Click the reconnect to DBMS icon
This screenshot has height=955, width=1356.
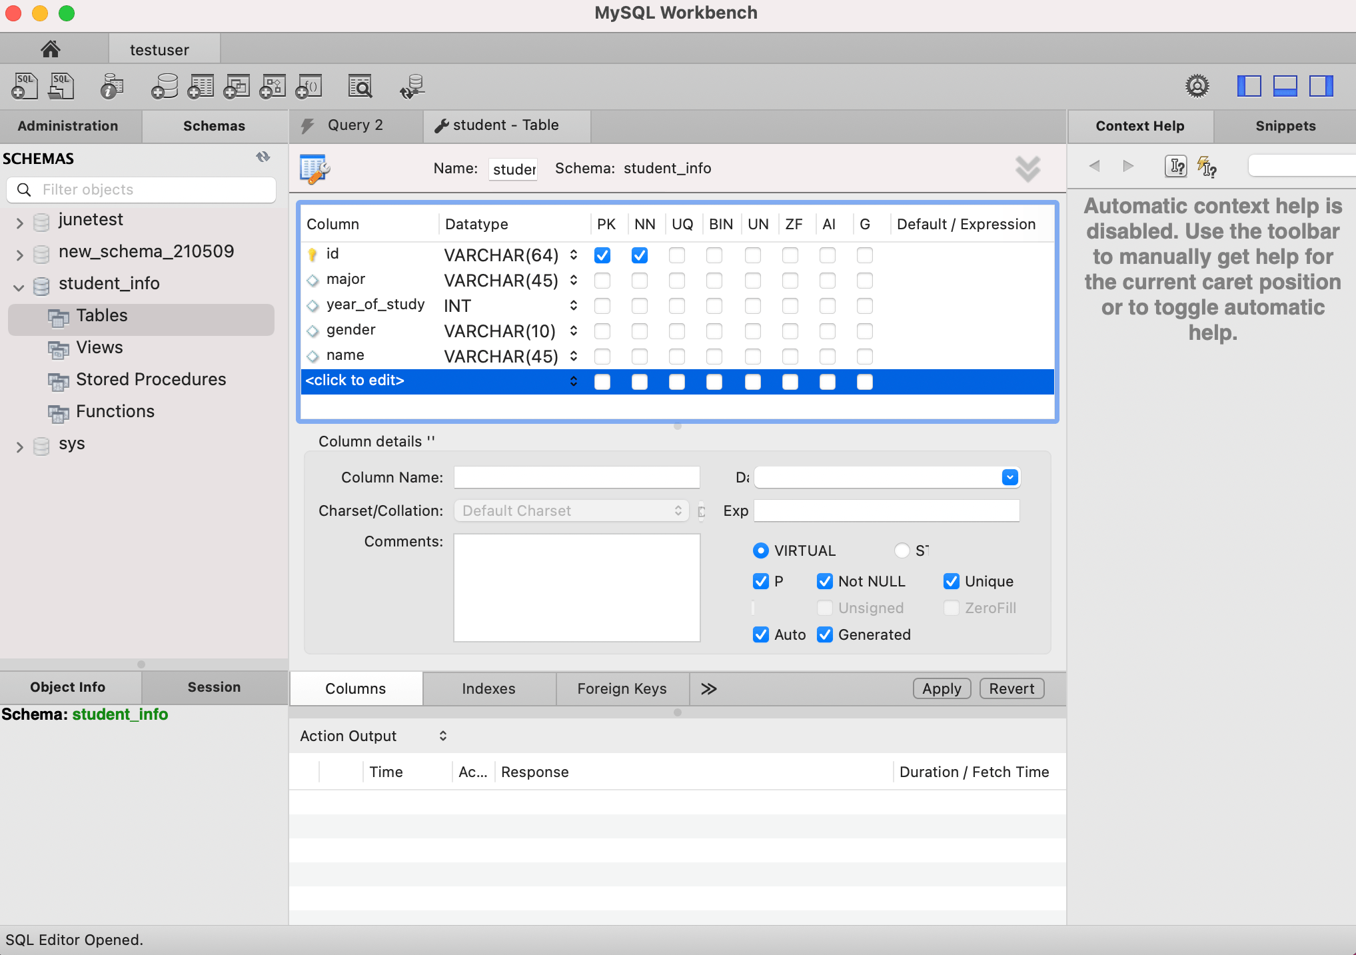[x=412, y=87]
